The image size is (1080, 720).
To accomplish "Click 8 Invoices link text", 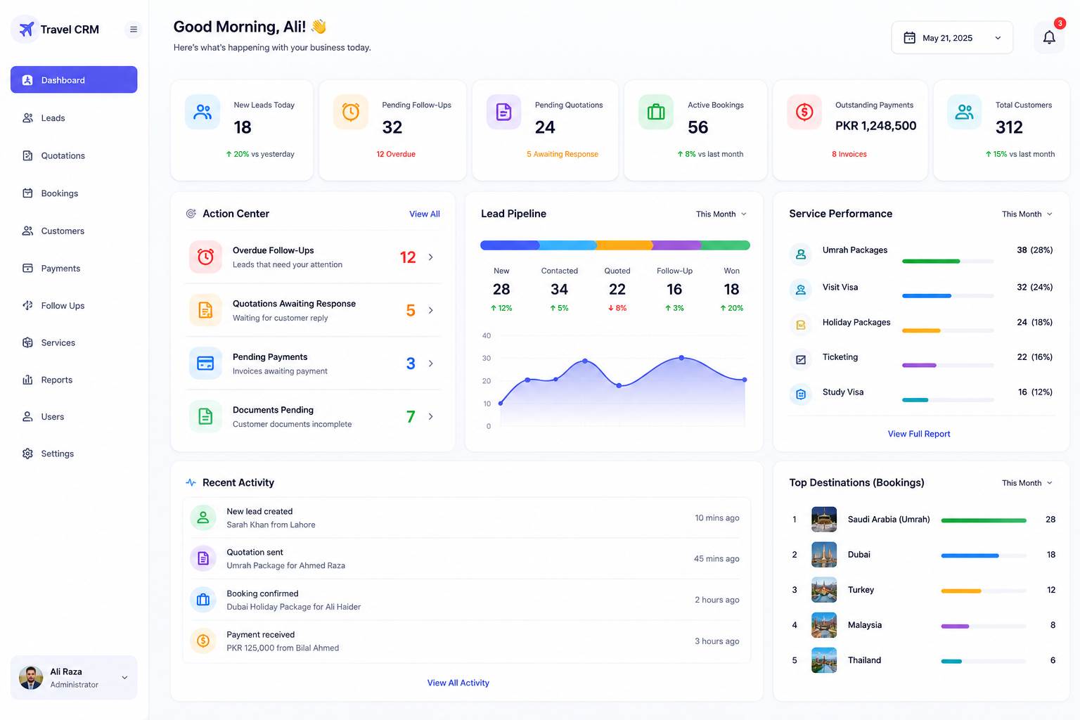I will (849, 154).
